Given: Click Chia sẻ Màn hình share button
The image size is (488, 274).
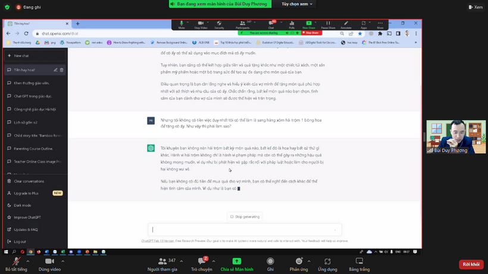Looking at the screenshot, I should [x=237, y=264].
